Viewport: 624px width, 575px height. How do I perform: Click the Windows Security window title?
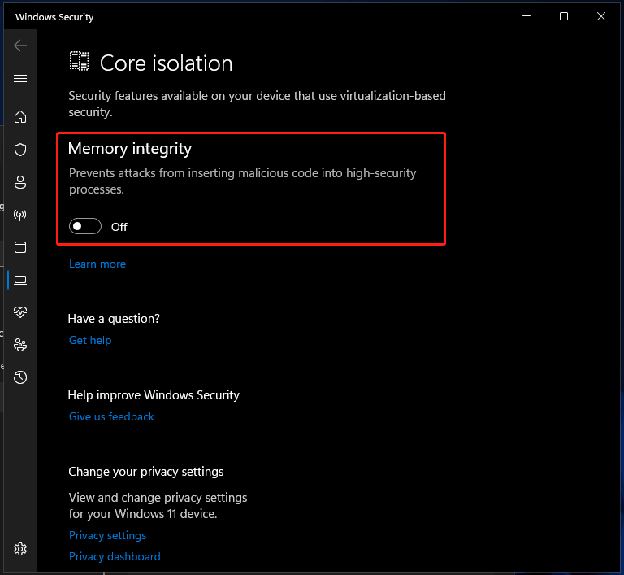(x=54, y=17)
